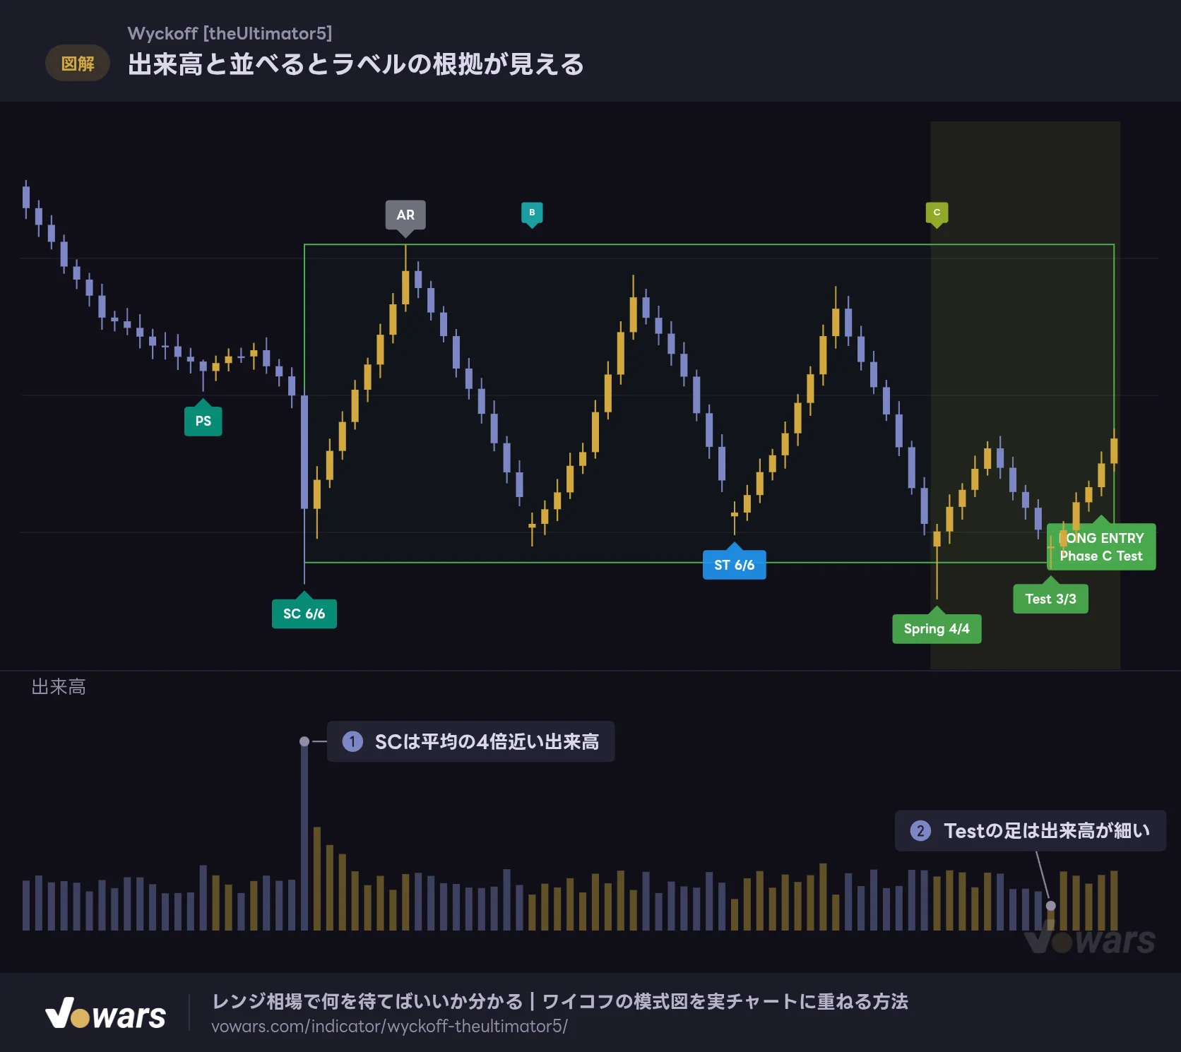Select the SC 6/6 label
Screen dimensions: 1181x1052
click(x=304, y=614)
